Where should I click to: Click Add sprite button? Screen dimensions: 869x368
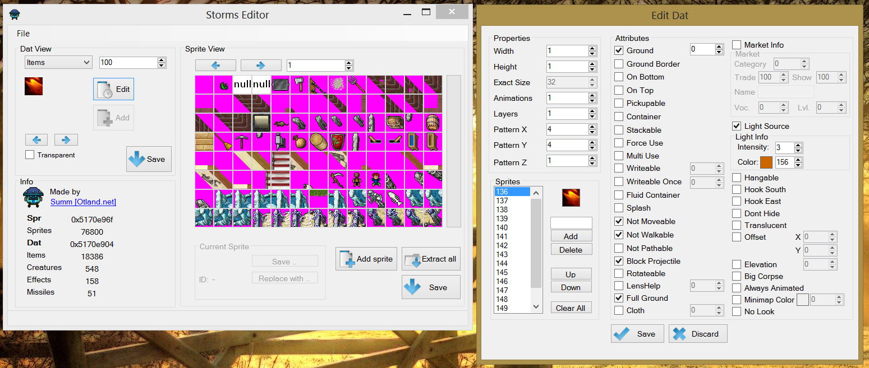tap(366, 259)
